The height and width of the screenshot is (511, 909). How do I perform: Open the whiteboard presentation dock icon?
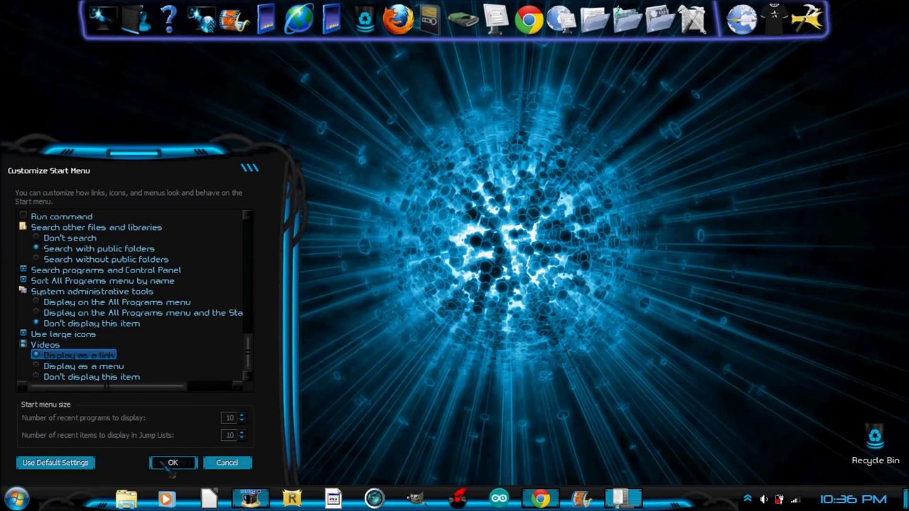[496, 19]
